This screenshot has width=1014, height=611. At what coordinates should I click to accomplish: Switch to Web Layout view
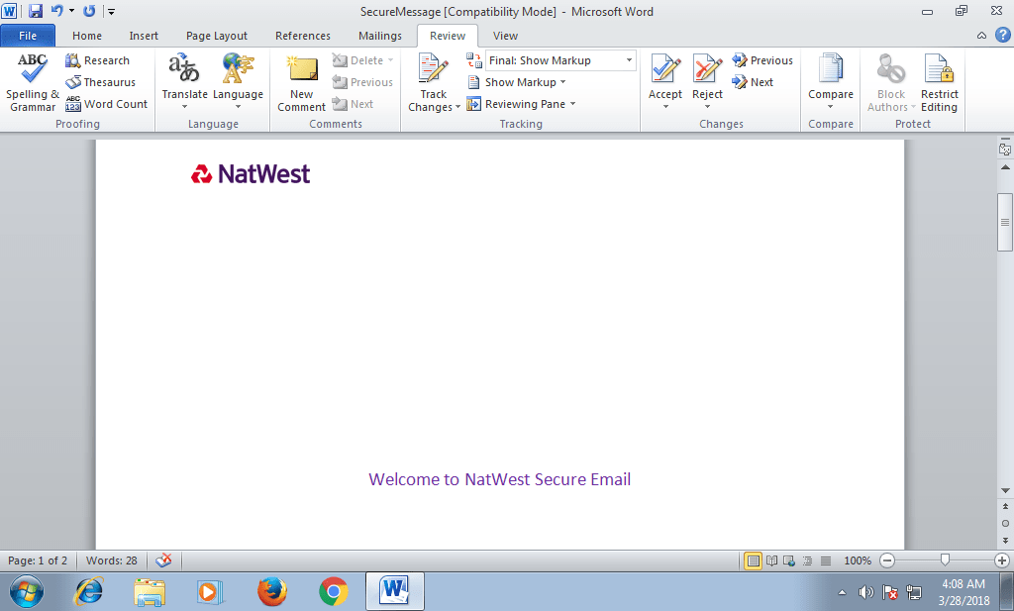(789, 560)
